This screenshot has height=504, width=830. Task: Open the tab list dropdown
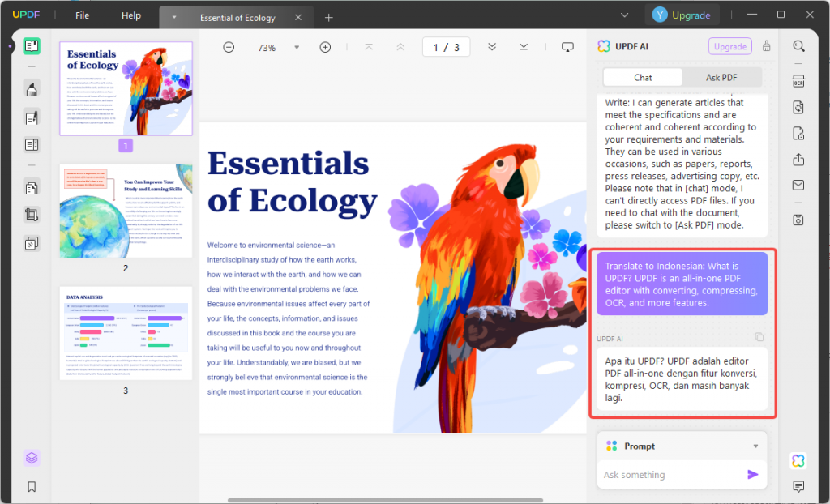pos(624,15)
